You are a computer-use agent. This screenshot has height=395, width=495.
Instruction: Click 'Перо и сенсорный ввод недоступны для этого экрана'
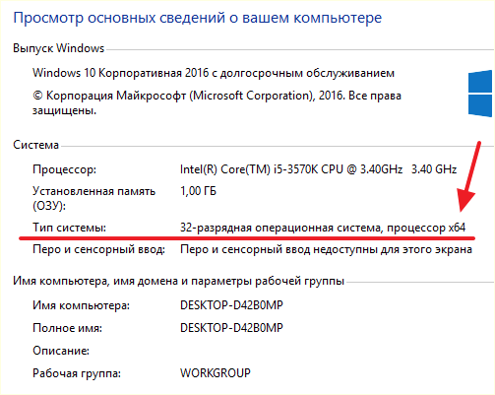pos(326,250)
